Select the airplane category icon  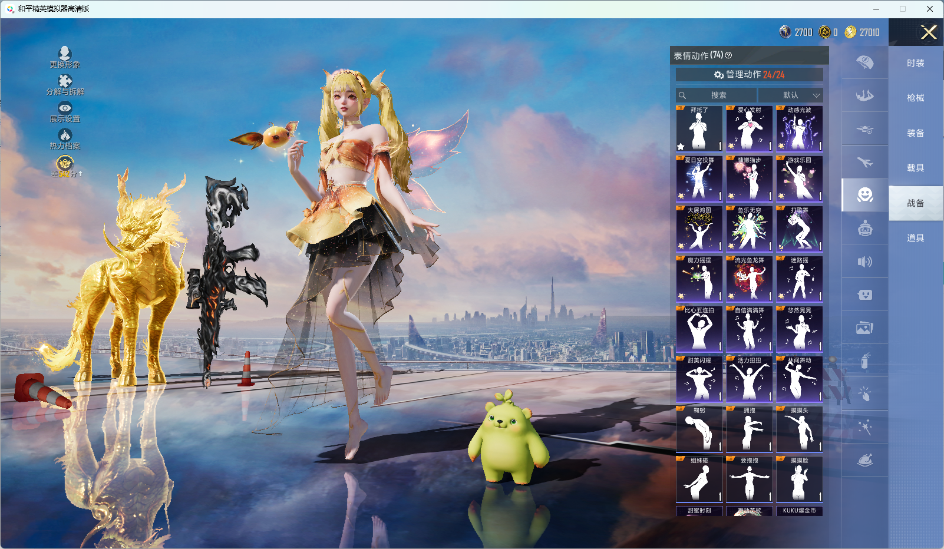[865, 162]
